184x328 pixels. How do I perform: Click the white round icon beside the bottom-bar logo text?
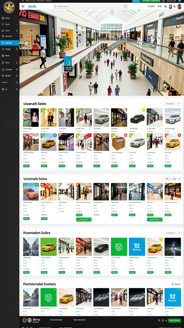(29, 320)
